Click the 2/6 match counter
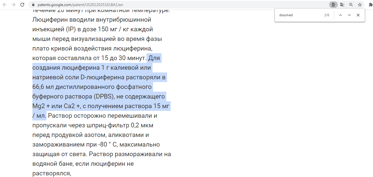 [x=327, y=15]
